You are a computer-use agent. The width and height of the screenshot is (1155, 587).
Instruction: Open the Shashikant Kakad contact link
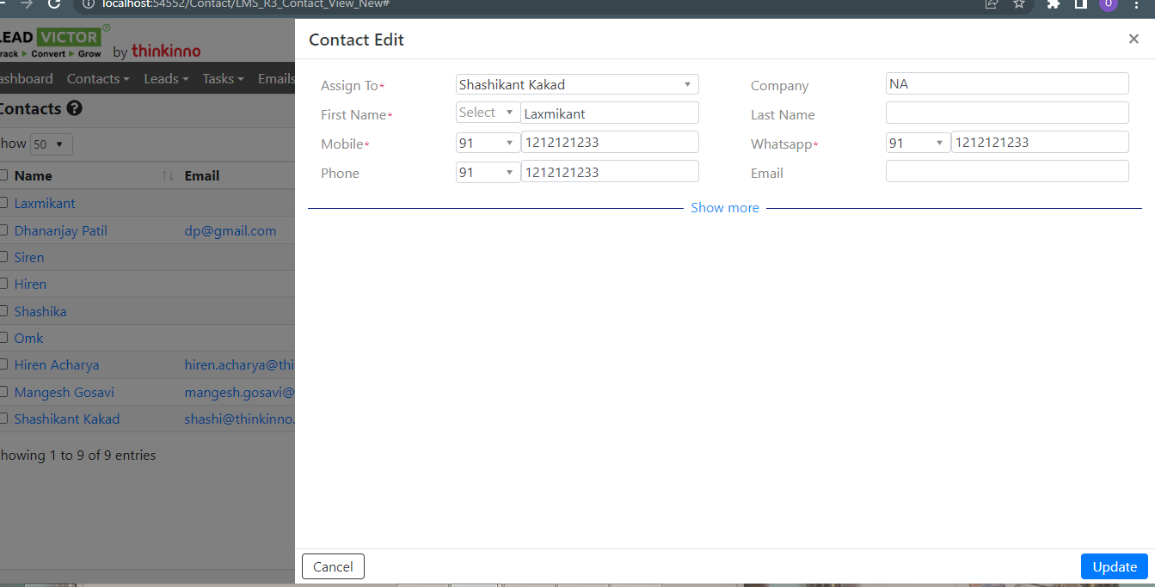click(66, 419)
